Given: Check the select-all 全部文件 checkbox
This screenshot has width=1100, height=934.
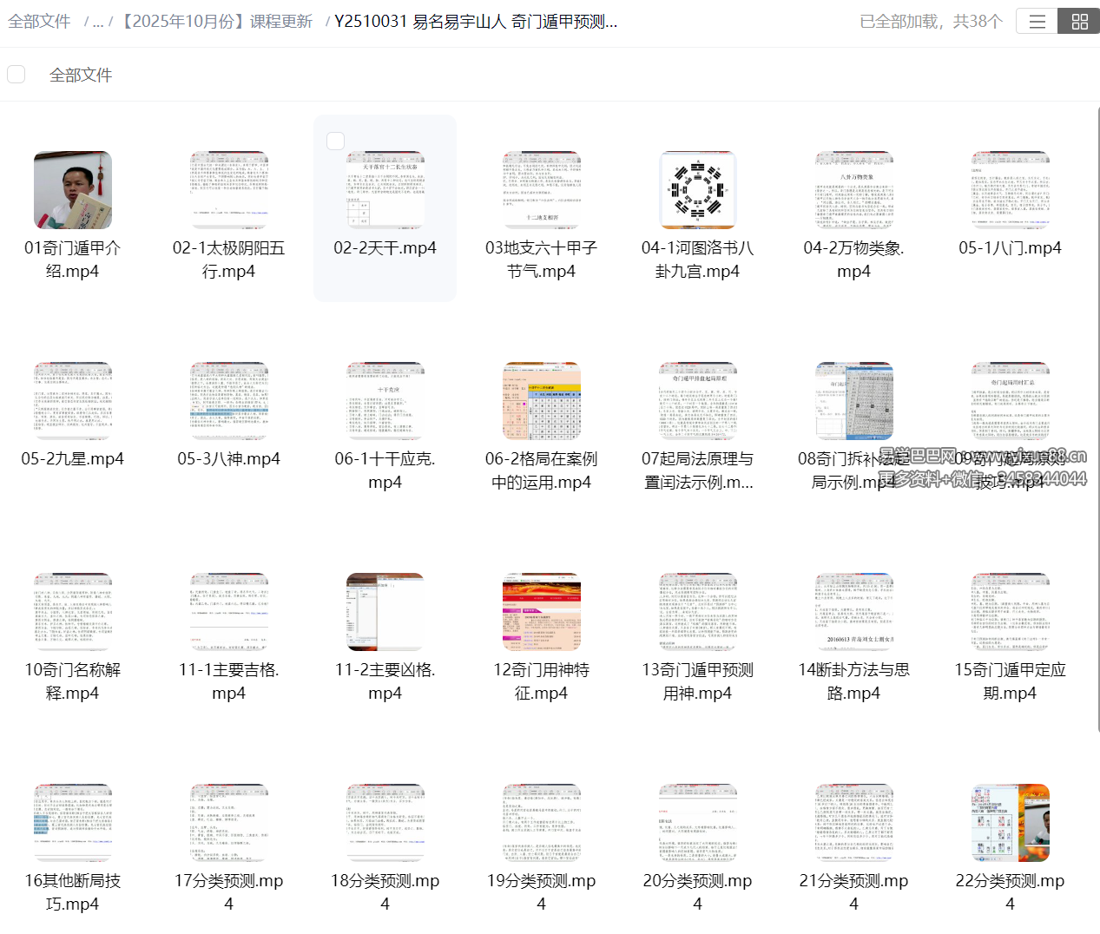Looking at the screenshot, I should [16, 74].
